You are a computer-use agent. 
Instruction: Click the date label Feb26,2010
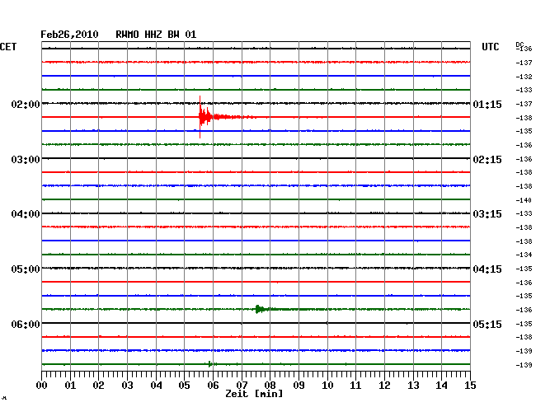(69, 35)
